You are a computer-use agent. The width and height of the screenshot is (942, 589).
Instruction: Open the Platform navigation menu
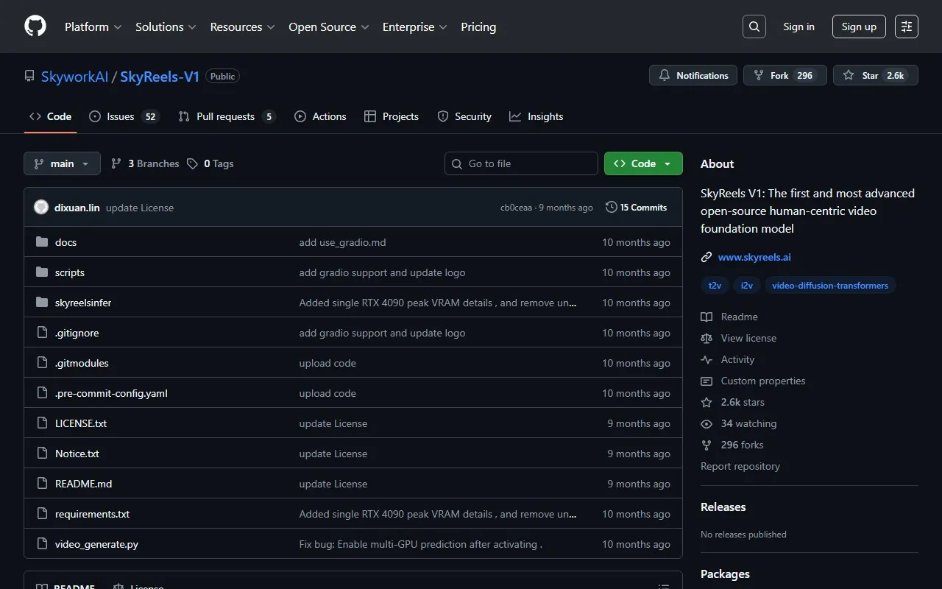[x=93, y=27]
